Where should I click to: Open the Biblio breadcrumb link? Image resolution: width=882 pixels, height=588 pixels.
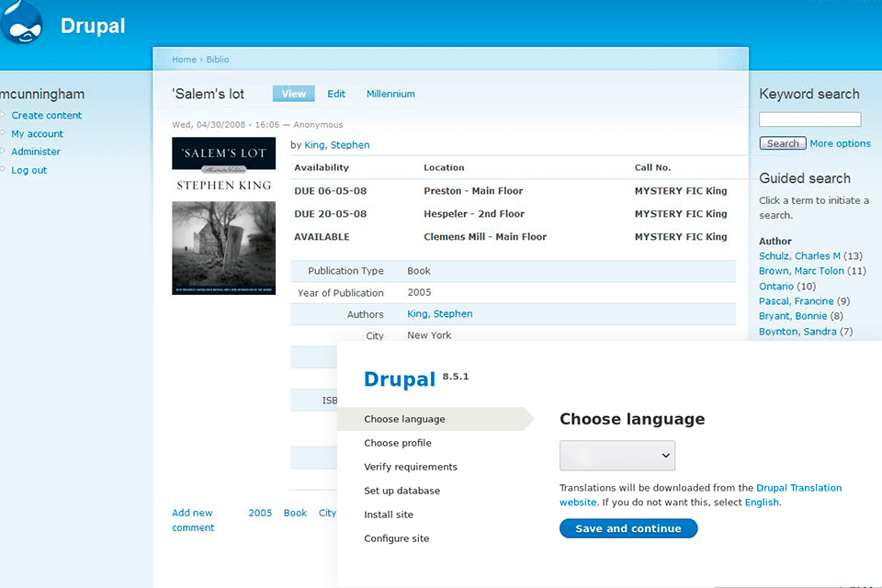coord(218,60)
